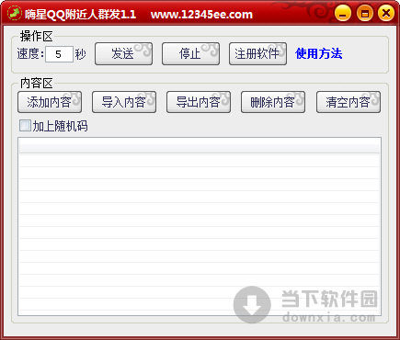400x340 pixels.
Task: Click 导出内容 export content button
Action: [x=199, y=102]
